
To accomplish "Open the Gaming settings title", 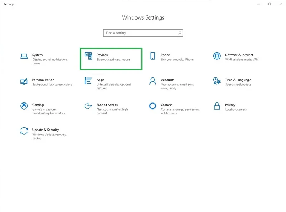I will [38, 105].
